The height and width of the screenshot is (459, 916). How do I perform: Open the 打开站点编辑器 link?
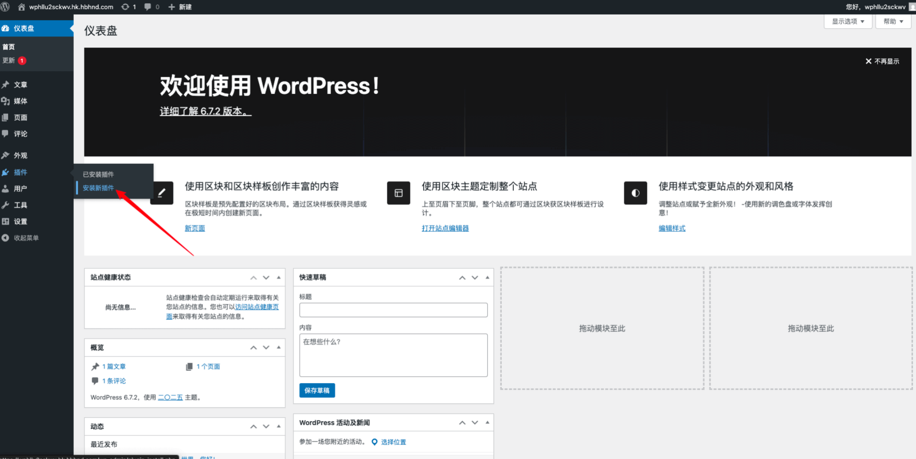pyautogui.click(x=445, y=228)
